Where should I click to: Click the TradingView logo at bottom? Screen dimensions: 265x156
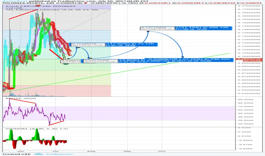click(x=53, y=154)
